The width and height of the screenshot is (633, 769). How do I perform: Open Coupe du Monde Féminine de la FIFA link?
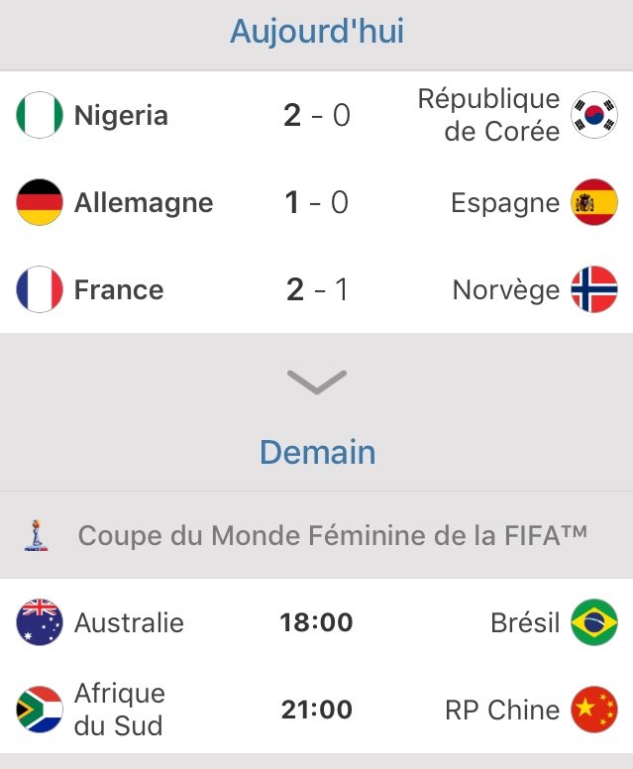(x=332, y=536)
